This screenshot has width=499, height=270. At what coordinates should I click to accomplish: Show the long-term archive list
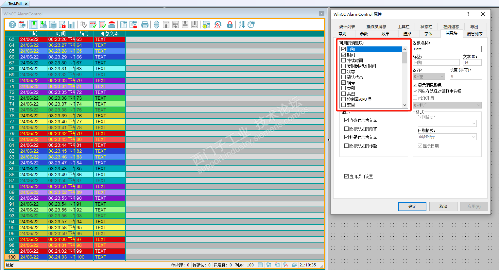coord(53,25)
